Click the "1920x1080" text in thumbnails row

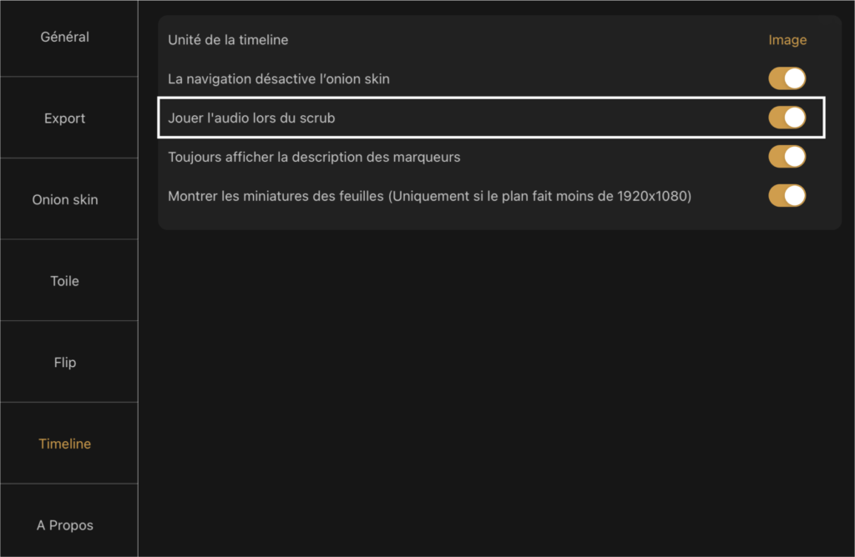pyautogui.click(x=651, y=196)
